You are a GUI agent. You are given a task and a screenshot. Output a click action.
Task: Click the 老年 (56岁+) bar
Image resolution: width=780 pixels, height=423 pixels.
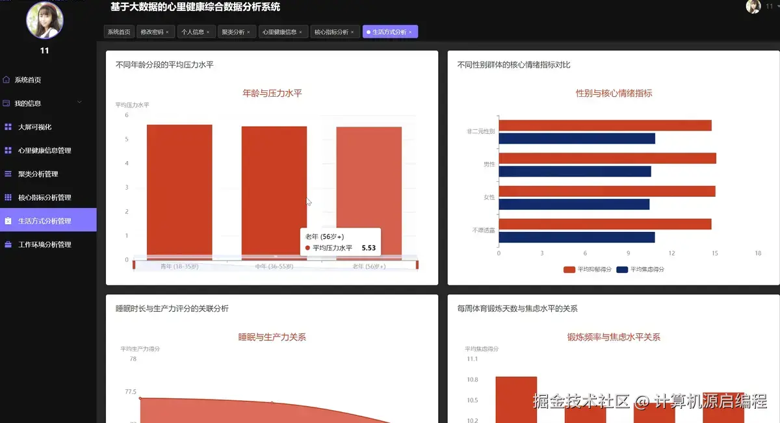[x=369, y=193]
